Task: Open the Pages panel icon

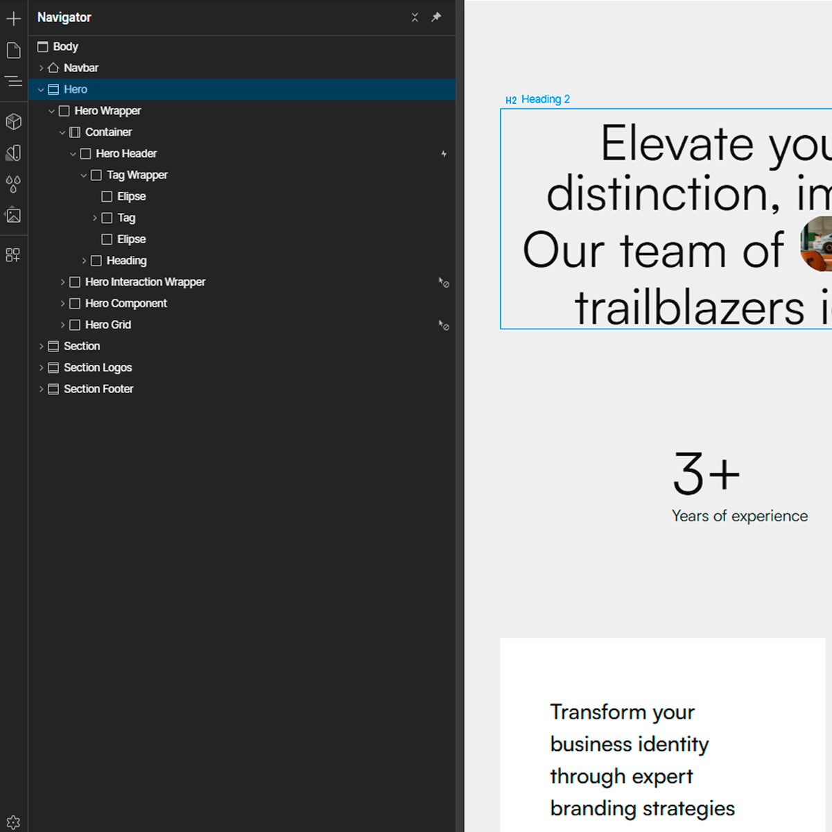Action: [13, 50]
